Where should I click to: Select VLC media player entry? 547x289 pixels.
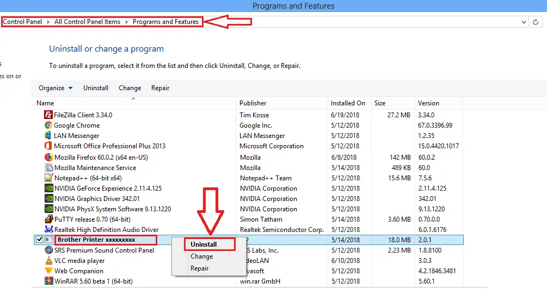pos(79,261)
